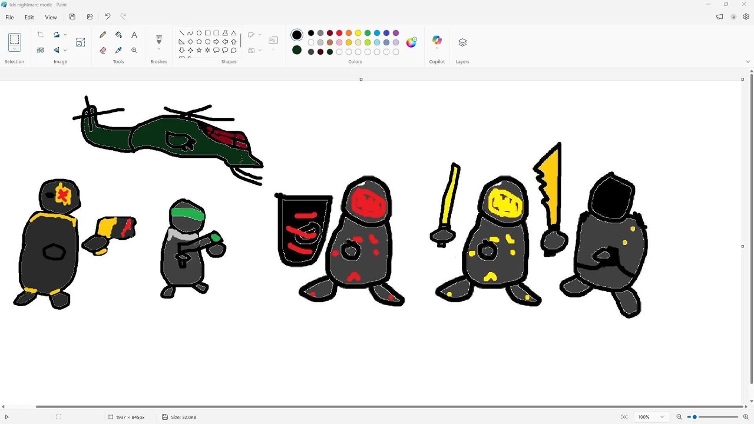
Task: Click the Save icon
Action: 72,17
